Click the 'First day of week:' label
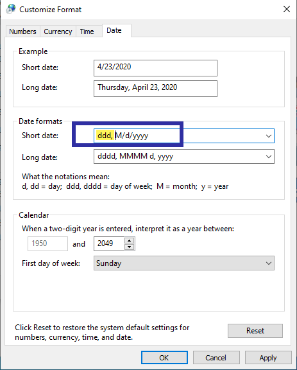This screenshot has height=370, width=297. coord(51,263)
